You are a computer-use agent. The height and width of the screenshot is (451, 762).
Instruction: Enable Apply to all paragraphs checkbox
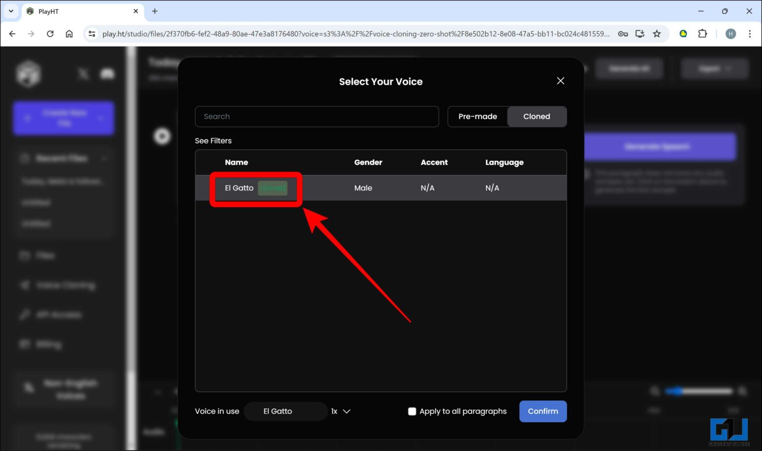[412, 411]
